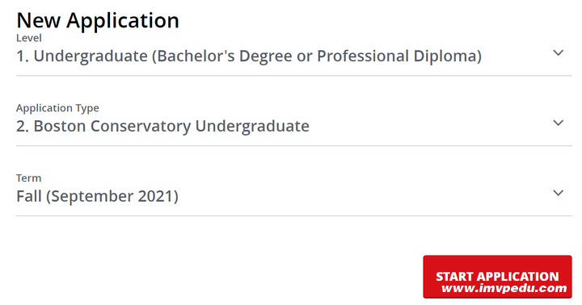The height and width of the screenshot is (305, 582).
Task: Select the Undergraduate level value text
Action: tap(249, 56)
